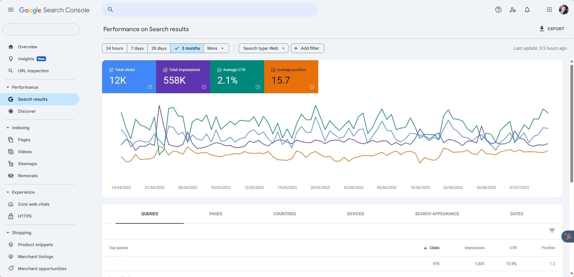This screenshot has height=277, width=574.
Task: Select URL inspection in the sidebar
Action: pos(33,71)
